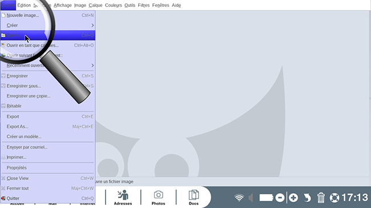
Task: Click the battery status icon
Action: coord(267,198)
